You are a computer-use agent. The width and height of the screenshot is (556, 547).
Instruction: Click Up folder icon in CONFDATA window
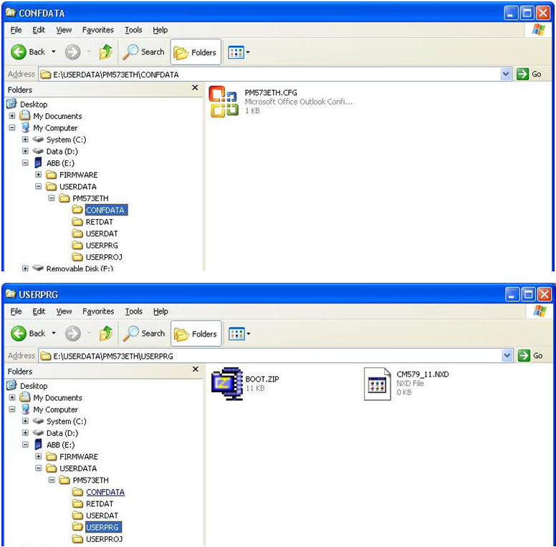(105, 52)
